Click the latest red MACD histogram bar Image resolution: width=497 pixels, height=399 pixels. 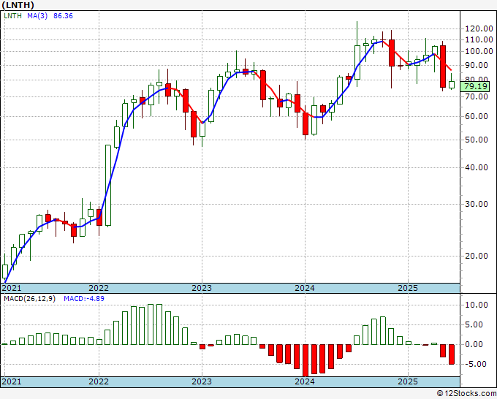tap(452, 354)
